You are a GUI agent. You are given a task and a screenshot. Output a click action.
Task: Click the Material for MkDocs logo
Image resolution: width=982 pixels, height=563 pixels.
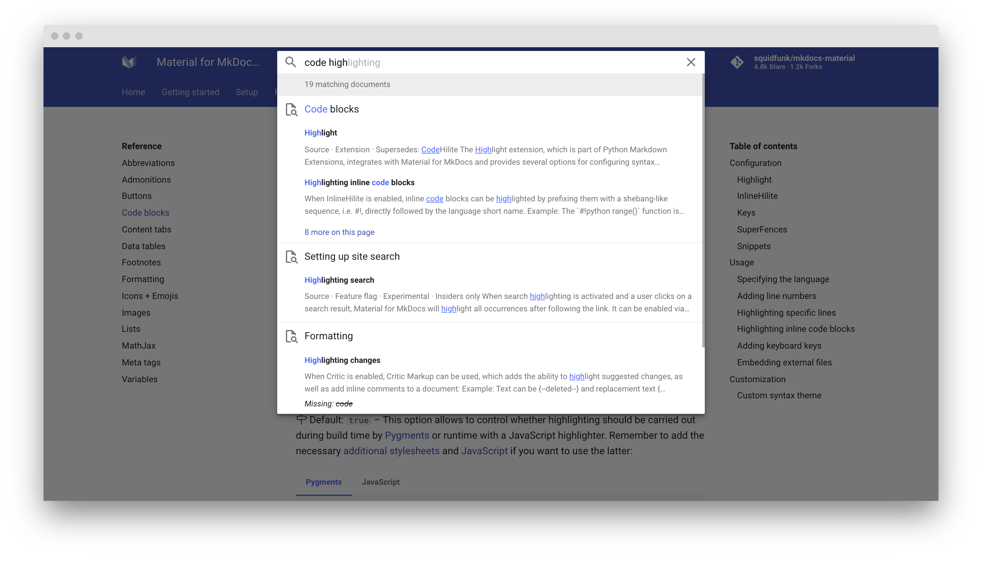tap(129, 62)
